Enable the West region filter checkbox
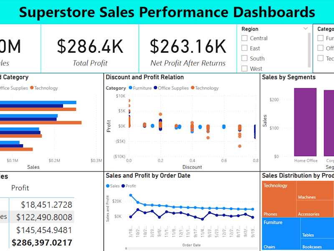The height and width of the screenshot is (251, 334). click(x=244, y=69)
